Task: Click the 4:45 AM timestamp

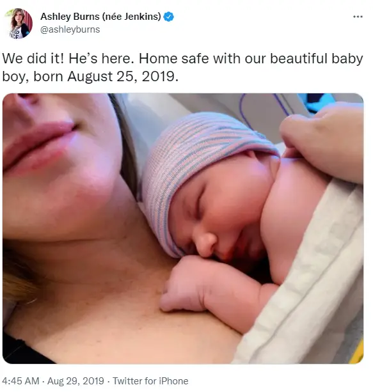Action: coord(20,381)
